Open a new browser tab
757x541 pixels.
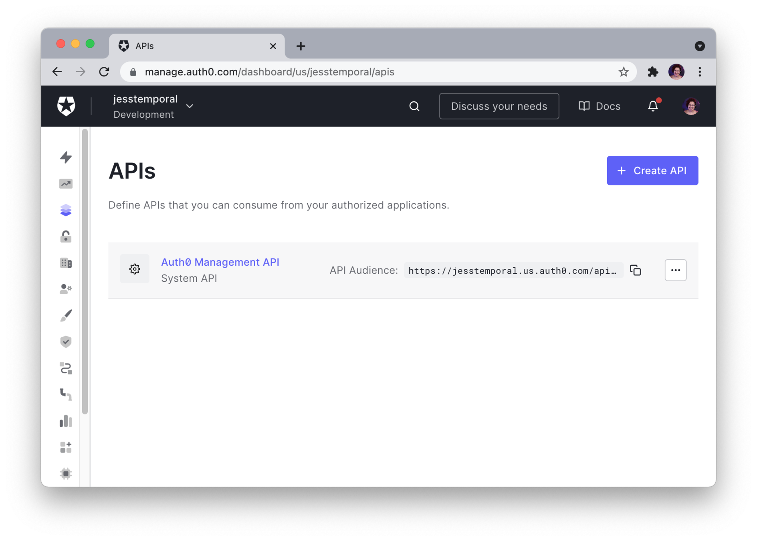[301, 46]
